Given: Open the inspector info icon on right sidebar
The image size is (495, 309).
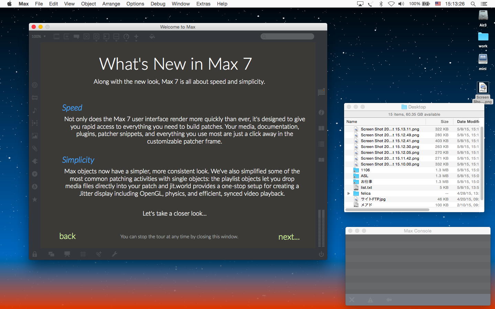Looking at the screenshot, I should coord(321,113).
